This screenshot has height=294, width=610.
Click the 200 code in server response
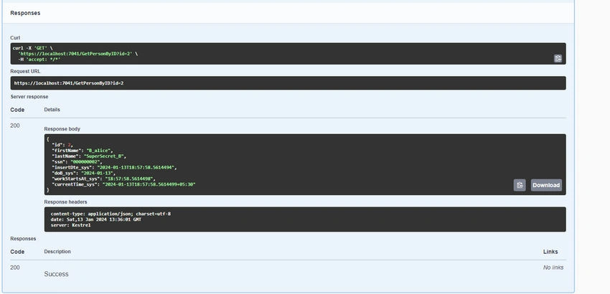click(x=15, y=125)
